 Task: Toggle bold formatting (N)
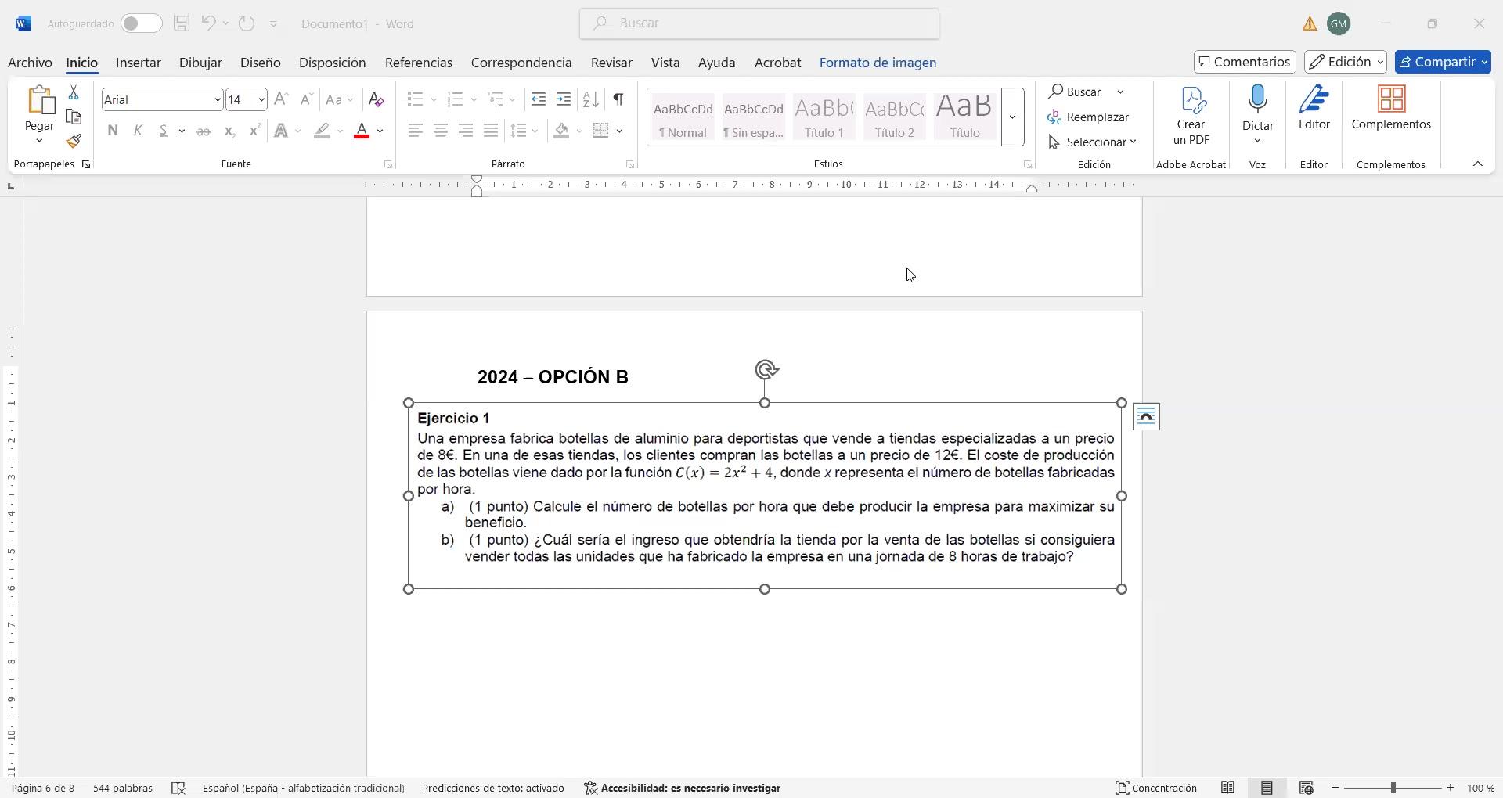point(113,131)
